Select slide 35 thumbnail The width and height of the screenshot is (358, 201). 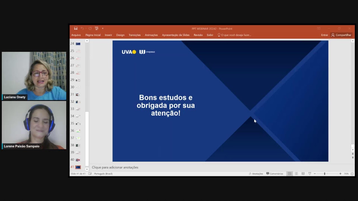[78, 124]
